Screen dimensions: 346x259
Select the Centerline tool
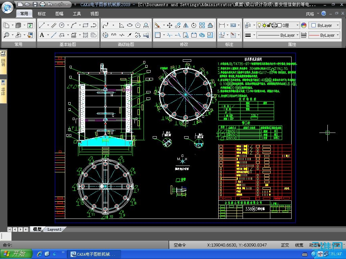point(53,35)
